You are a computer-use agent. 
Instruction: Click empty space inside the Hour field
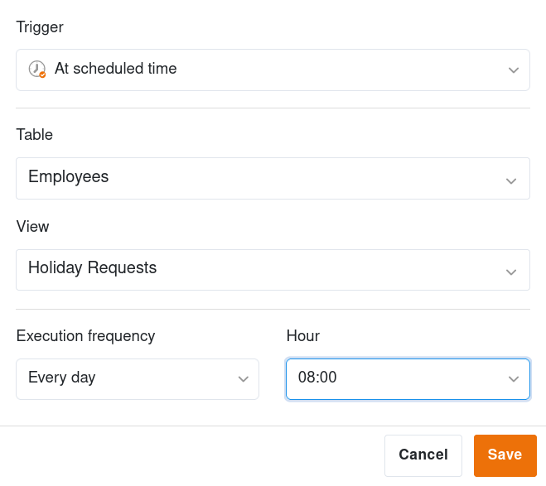click(x=414, y=378)
